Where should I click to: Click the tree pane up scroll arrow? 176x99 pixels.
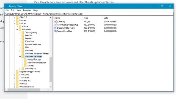[51, 18]
